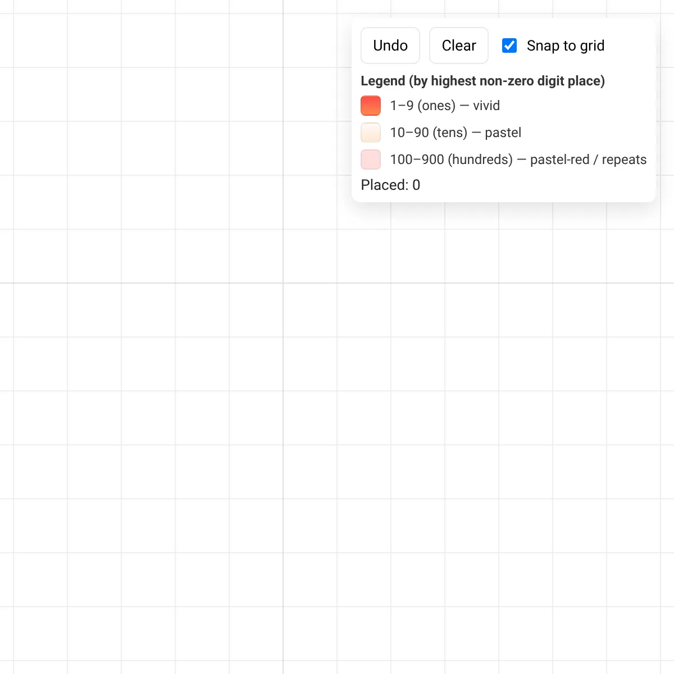Click the darker horizontal grid line on the canvas

tap(168, 283)
